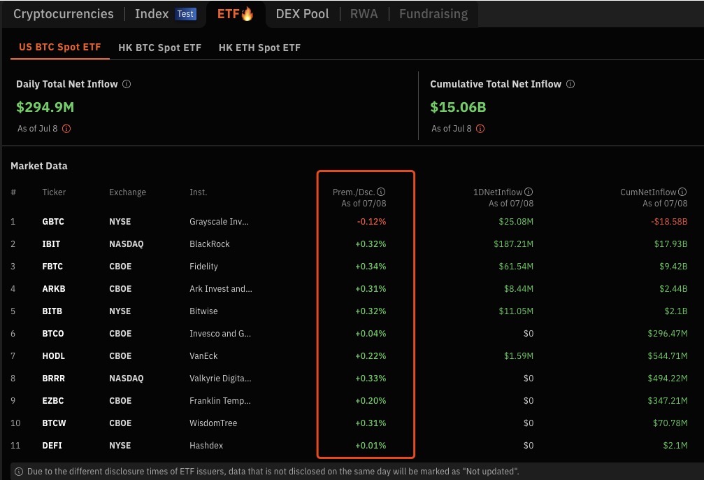The width and height of the screenshot is (704, 480).
Task: Open the CumNetInflow column info icon
Action: click(x=682, y=192)
